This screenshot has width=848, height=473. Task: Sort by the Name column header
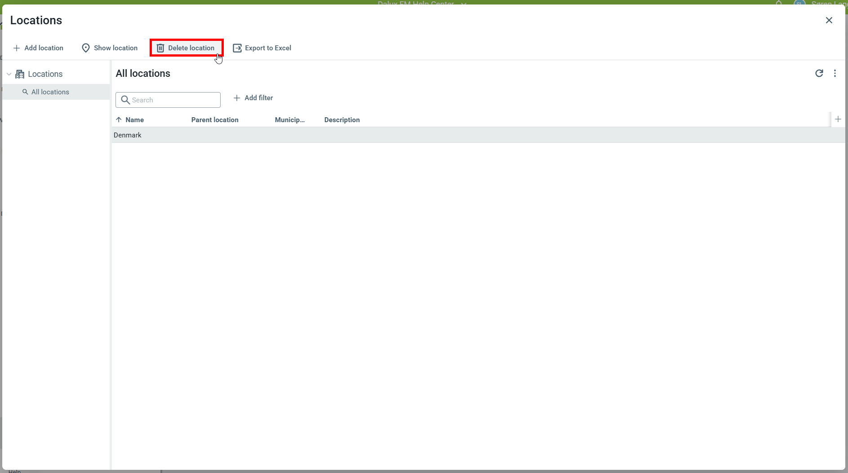tap(134, 120)
